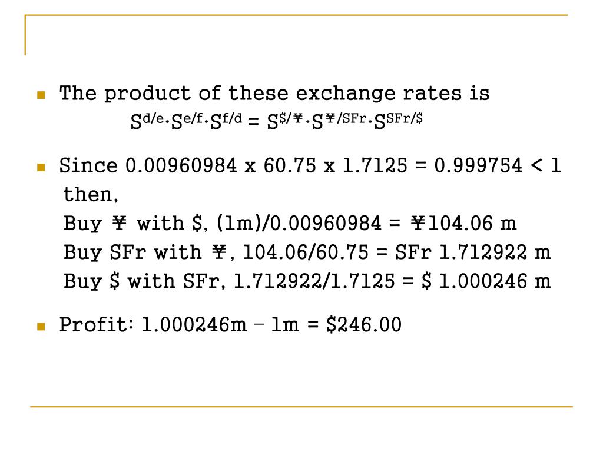This screenshot has width=603, height=452.
Task: Click the yen symbol in 'Buy ¥ with $'
Action: coord(120,223)
